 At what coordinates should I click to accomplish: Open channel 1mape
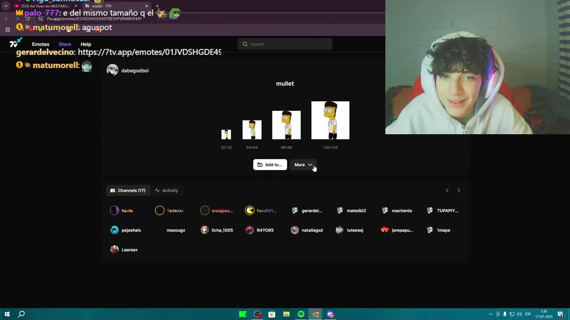tap(438, 230)
